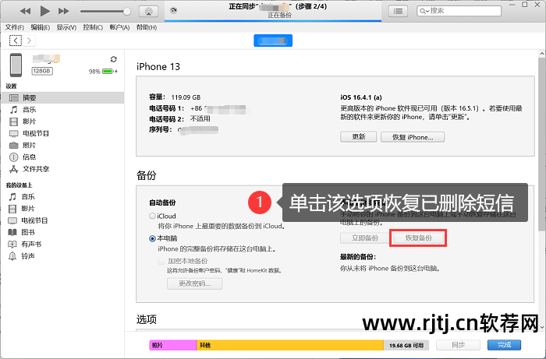
Task: Click the 更新 button
Action: tap(358, 137)
